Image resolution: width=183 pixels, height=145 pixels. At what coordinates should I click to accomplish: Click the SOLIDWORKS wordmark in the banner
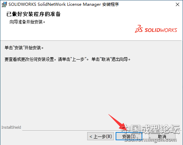coord(161,30)
